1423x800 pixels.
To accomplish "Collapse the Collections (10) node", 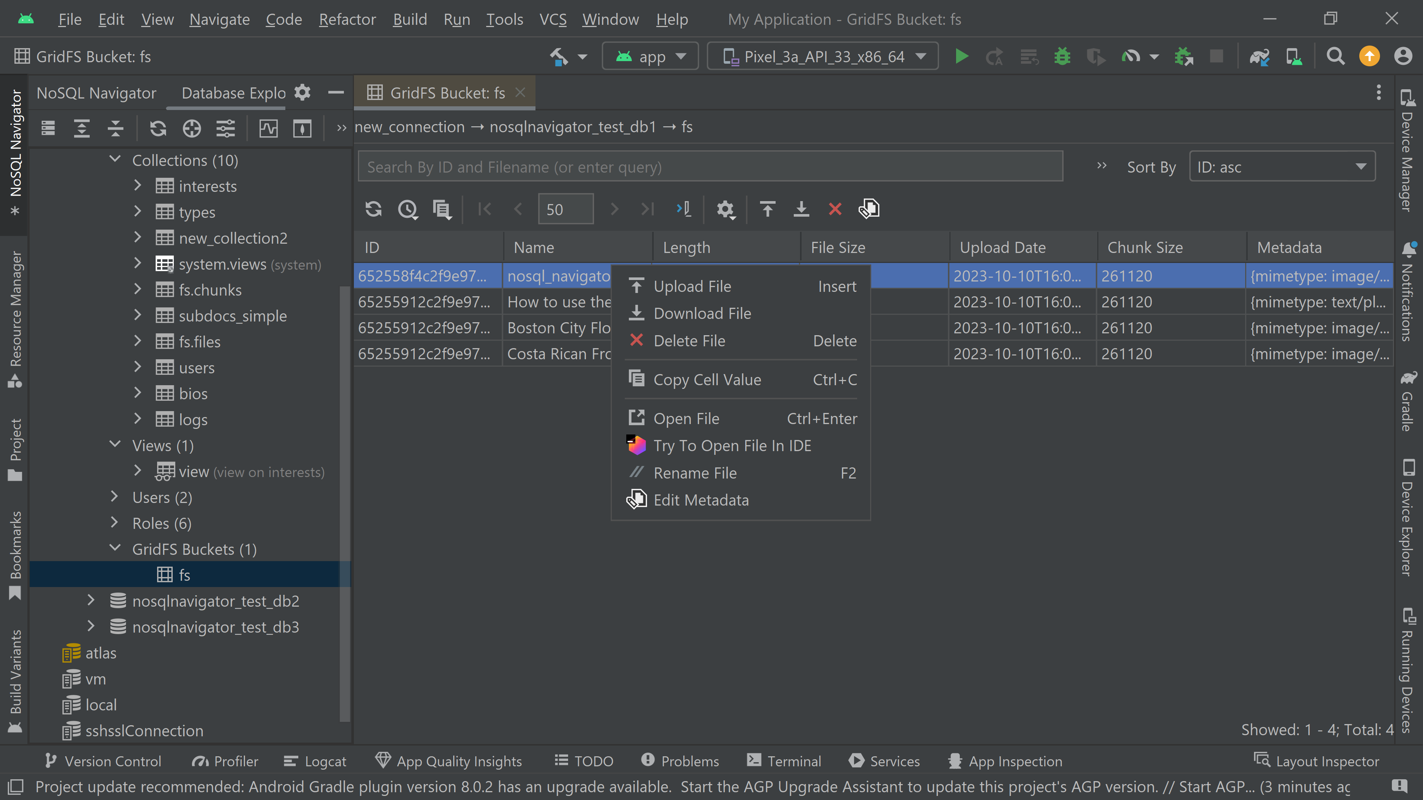I will click(115, 160).
